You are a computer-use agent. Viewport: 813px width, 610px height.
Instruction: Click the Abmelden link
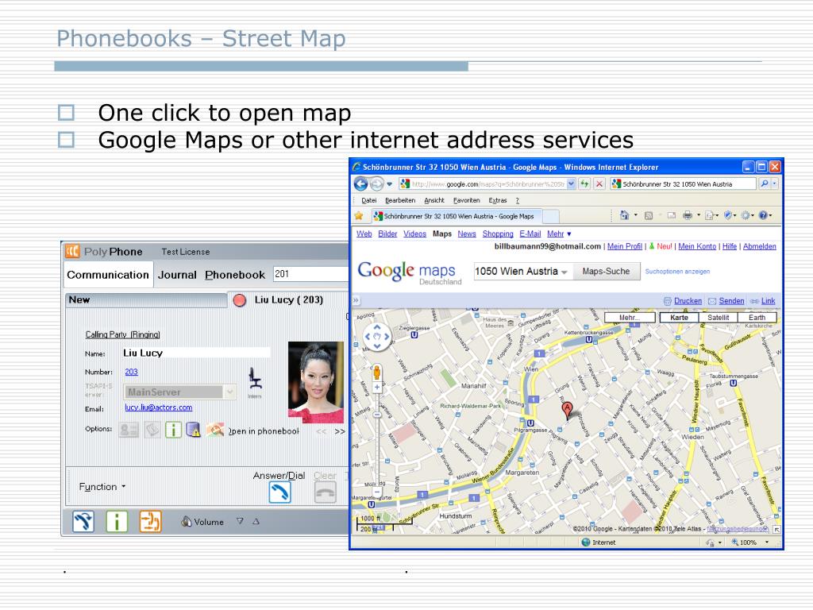point(760,246)
